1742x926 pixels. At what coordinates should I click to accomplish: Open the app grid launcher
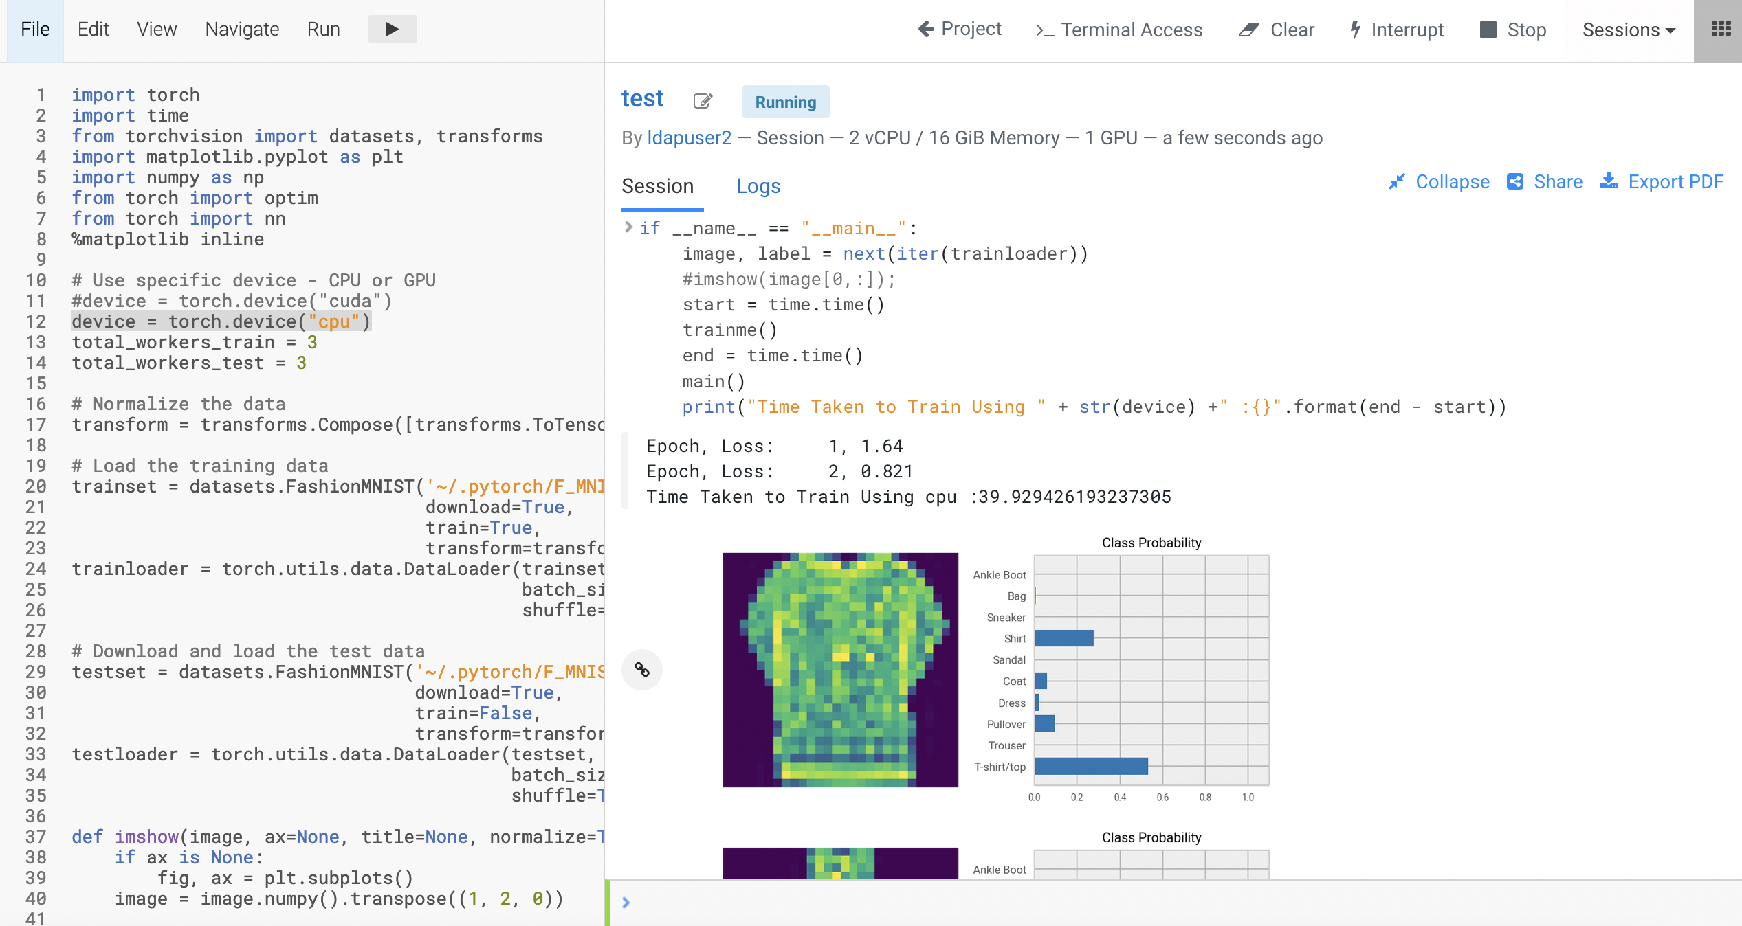coord(1722,29)
